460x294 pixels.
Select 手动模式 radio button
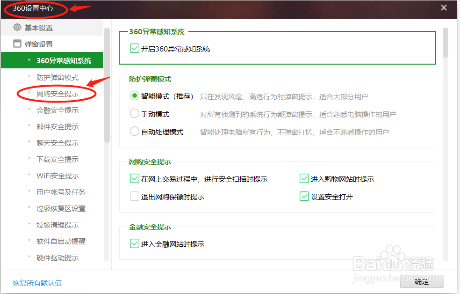click(134, 113)
